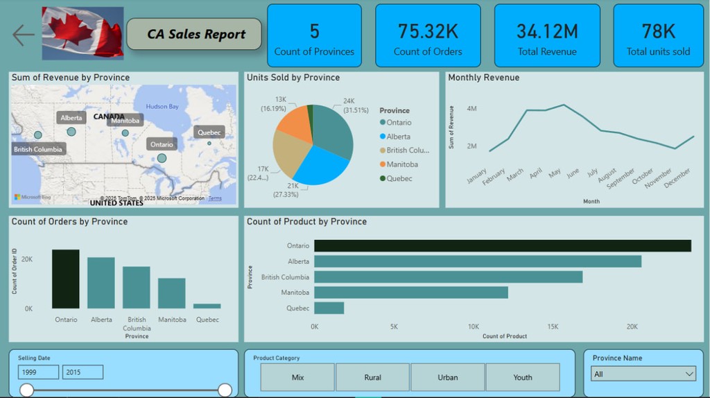The image size is (710, 398).
Task: Click the CA Sales Report title button
Action: coord(195,34)
